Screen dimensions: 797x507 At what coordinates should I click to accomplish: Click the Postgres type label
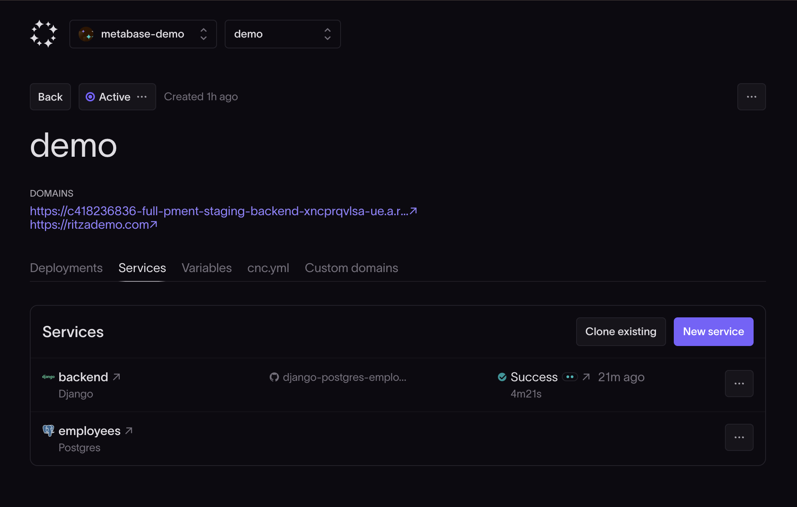pyautogui.click(x=79, y=448)
